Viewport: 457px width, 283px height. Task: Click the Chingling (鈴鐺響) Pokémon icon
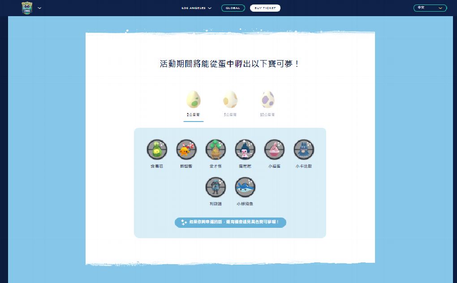coord(186,149)
